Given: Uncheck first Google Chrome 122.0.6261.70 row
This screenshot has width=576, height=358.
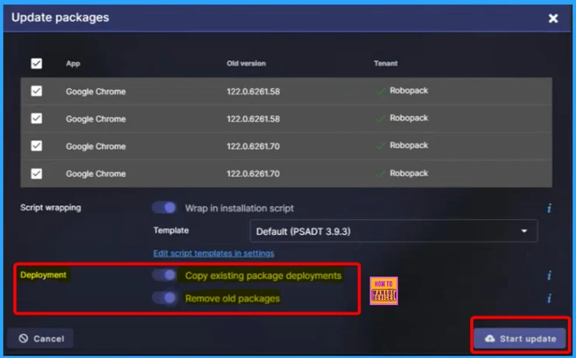Looking at the screenshot, I should (x=37, y=146).
